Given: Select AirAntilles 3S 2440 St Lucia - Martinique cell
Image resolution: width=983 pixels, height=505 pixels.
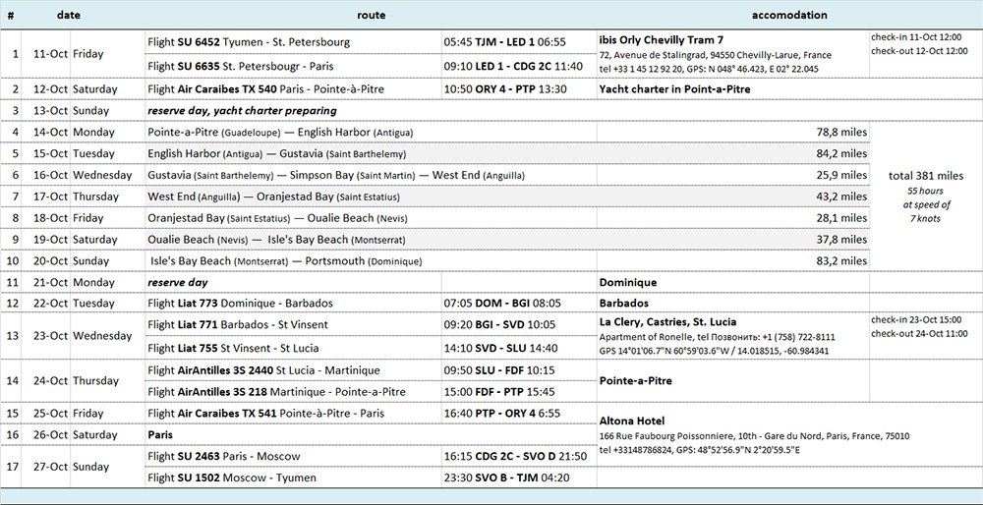Looking at the screenshot, I should [x=293, y=370].
